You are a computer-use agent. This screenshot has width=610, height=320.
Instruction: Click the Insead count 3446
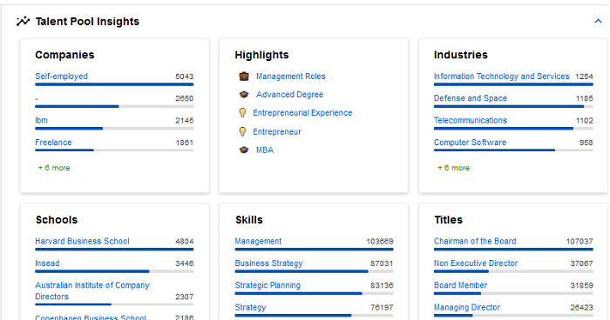184,263
